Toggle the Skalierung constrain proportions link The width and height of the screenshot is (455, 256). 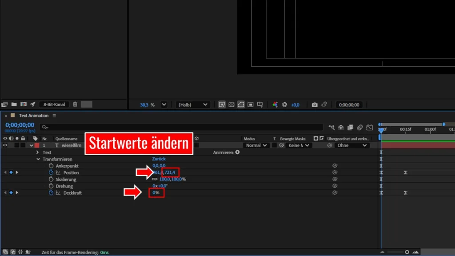tap(155, 180)
